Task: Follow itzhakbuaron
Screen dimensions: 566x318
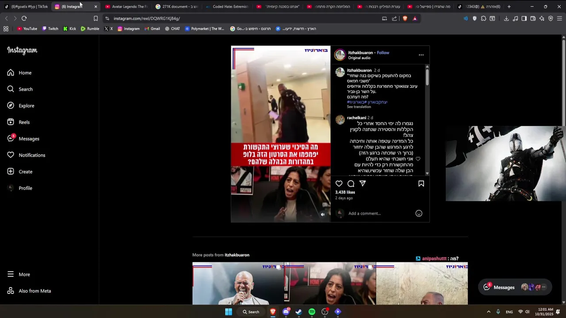Action: (x=383, y=53)
